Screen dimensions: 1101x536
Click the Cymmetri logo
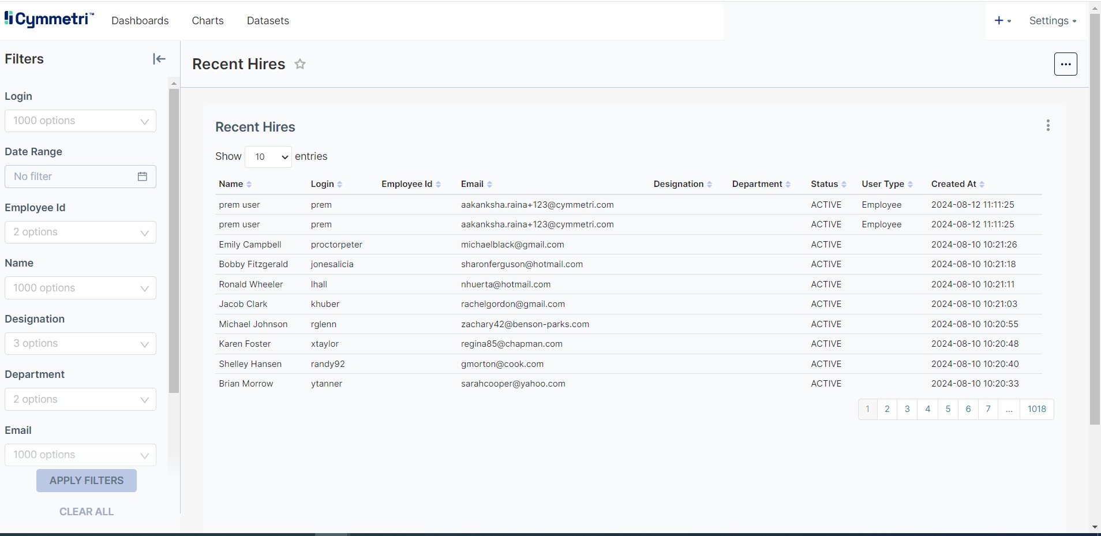[x=49, y=20]
